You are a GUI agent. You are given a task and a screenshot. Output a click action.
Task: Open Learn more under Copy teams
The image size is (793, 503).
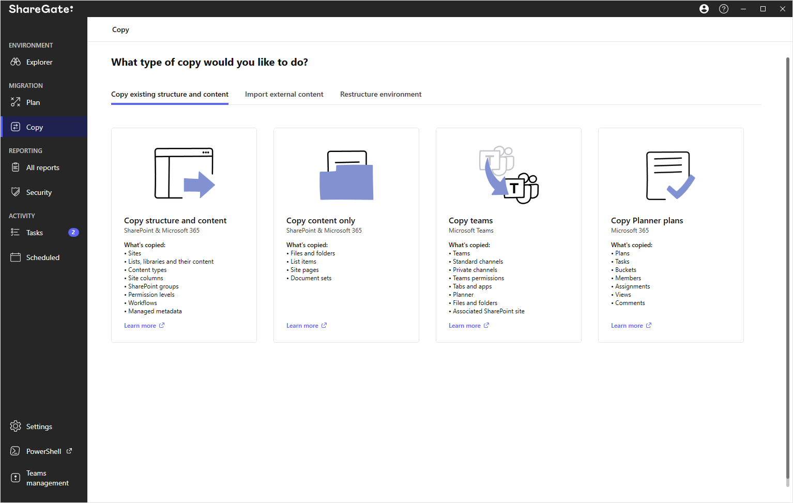pyautogui.click(x=465, y=325)
